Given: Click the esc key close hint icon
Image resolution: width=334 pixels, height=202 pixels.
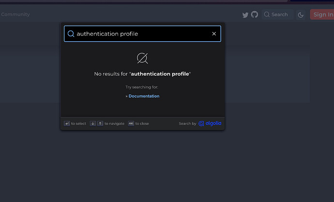Looking at the screenshot, I should 131,124.
